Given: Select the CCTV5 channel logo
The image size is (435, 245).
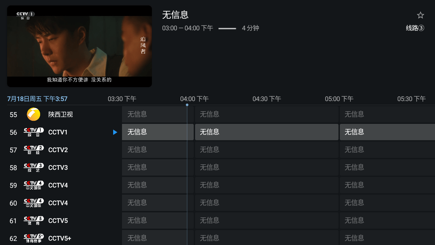Looking at the screenshot, I should click(33, 220).
